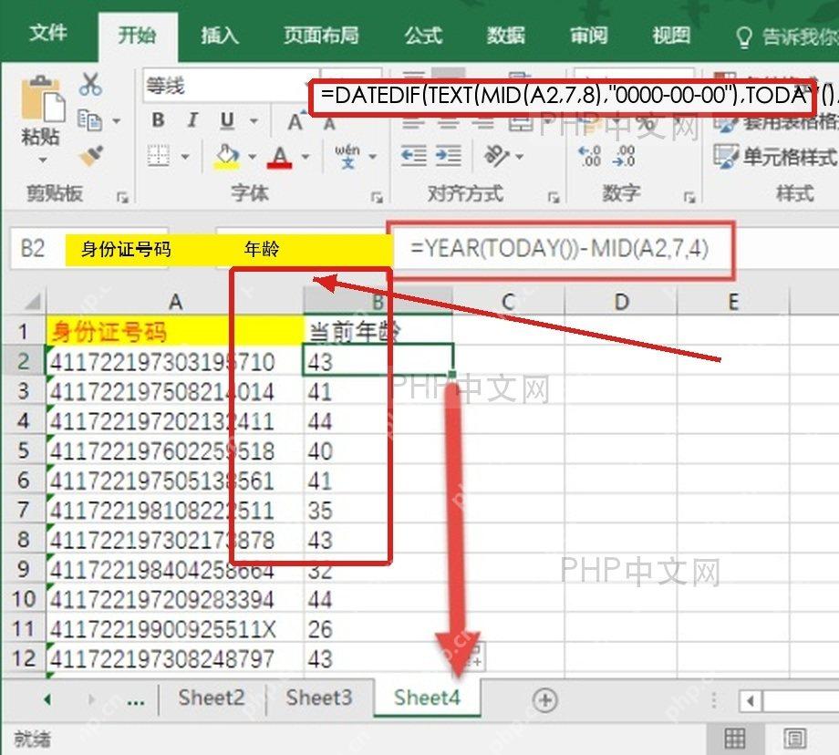The image size is (839, 755).
Task: Select column C header
Action: (508, 302)
